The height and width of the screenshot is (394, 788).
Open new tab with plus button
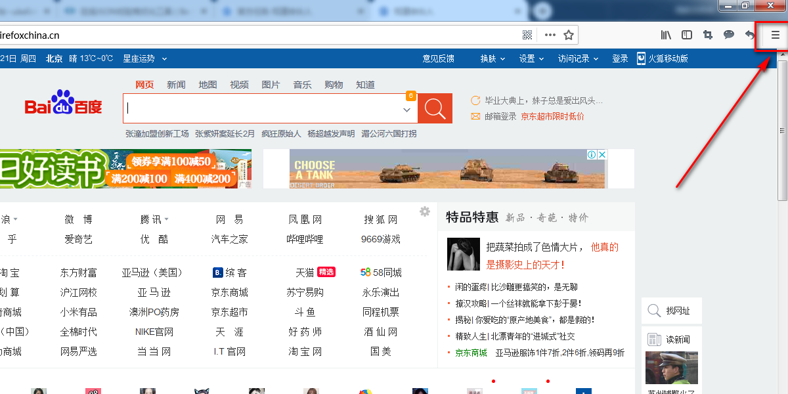coord(543,11)
